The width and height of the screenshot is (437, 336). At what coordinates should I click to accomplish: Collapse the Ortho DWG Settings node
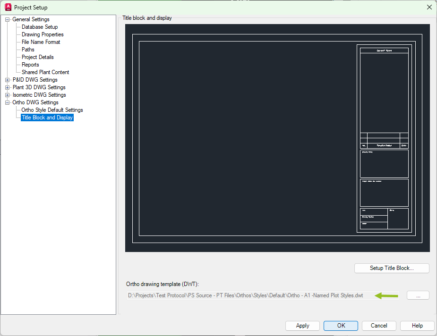tap(8, 102)
